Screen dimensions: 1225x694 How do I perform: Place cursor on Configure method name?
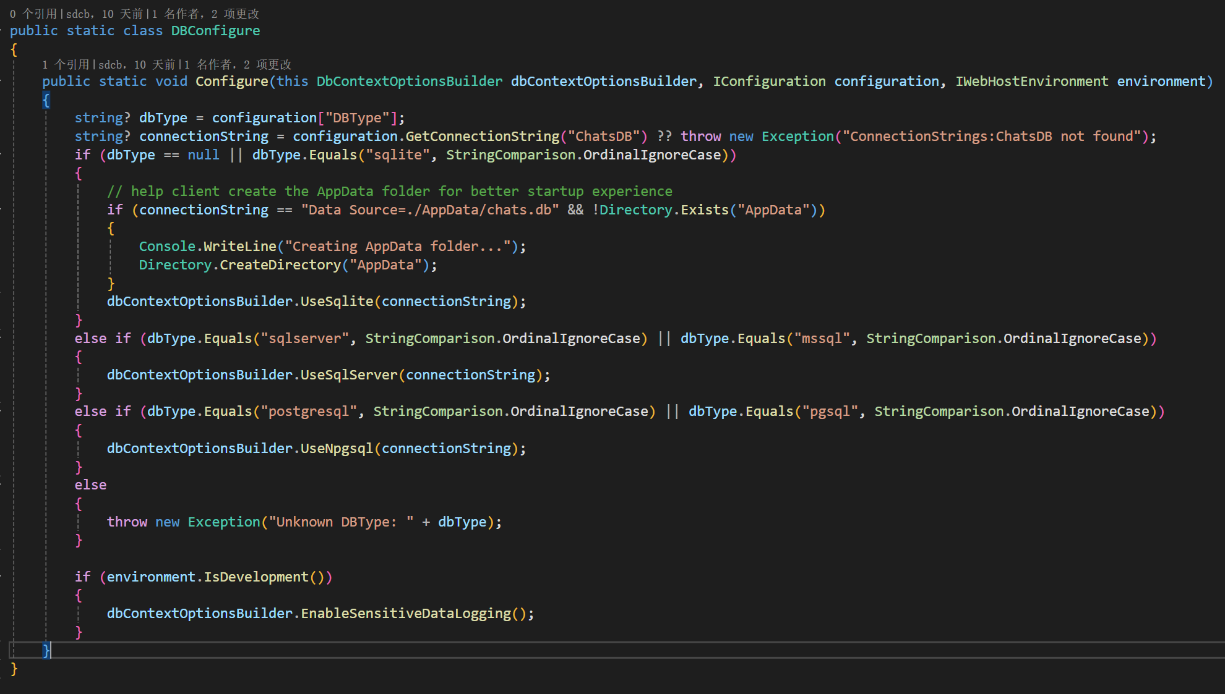pyautogui.click(x=231, y=82)
